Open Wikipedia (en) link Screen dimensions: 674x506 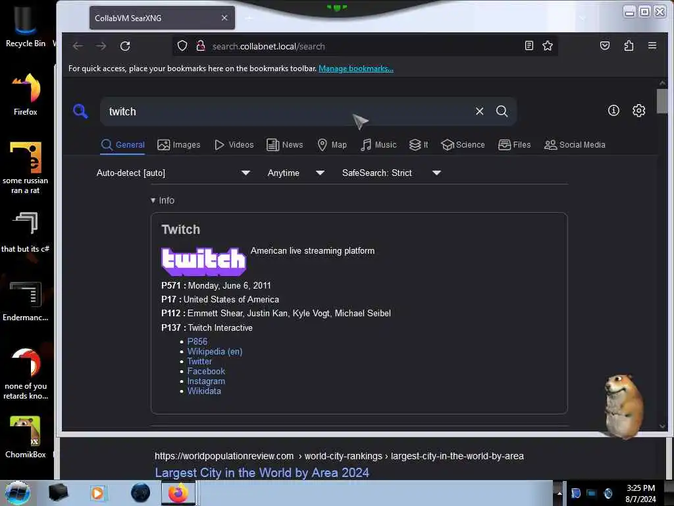pos(215,352)
